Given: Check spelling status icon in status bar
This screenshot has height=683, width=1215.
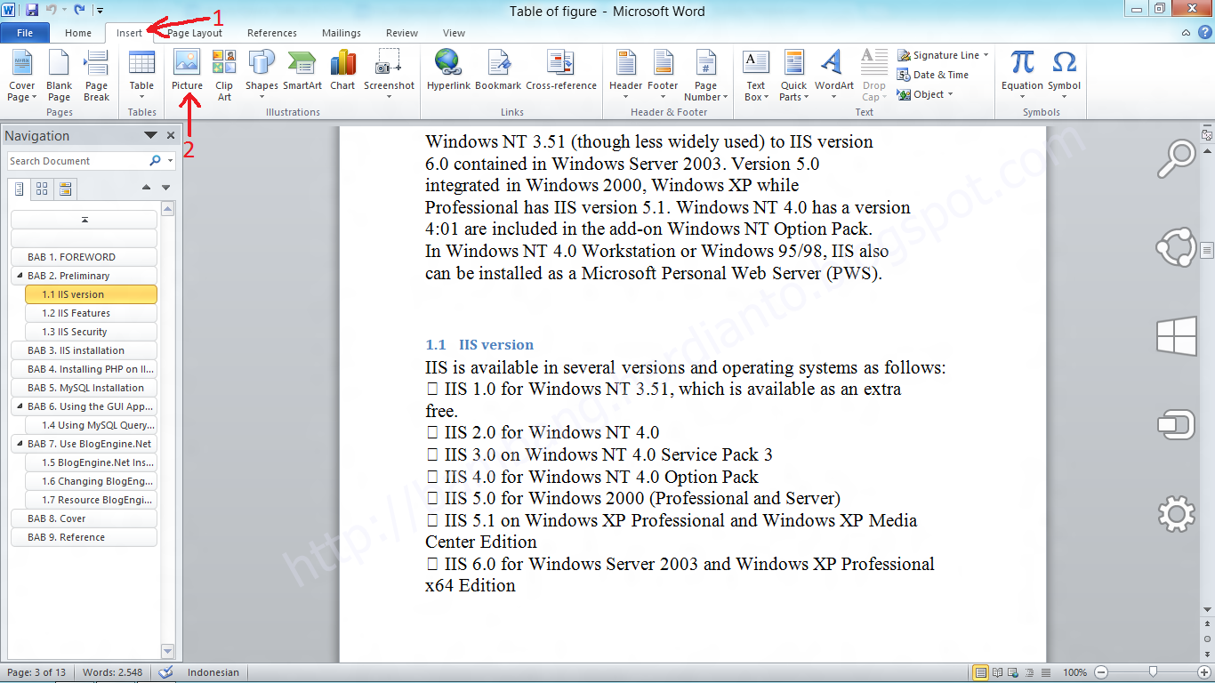Looking at the screenshot, I should point(165,672).
